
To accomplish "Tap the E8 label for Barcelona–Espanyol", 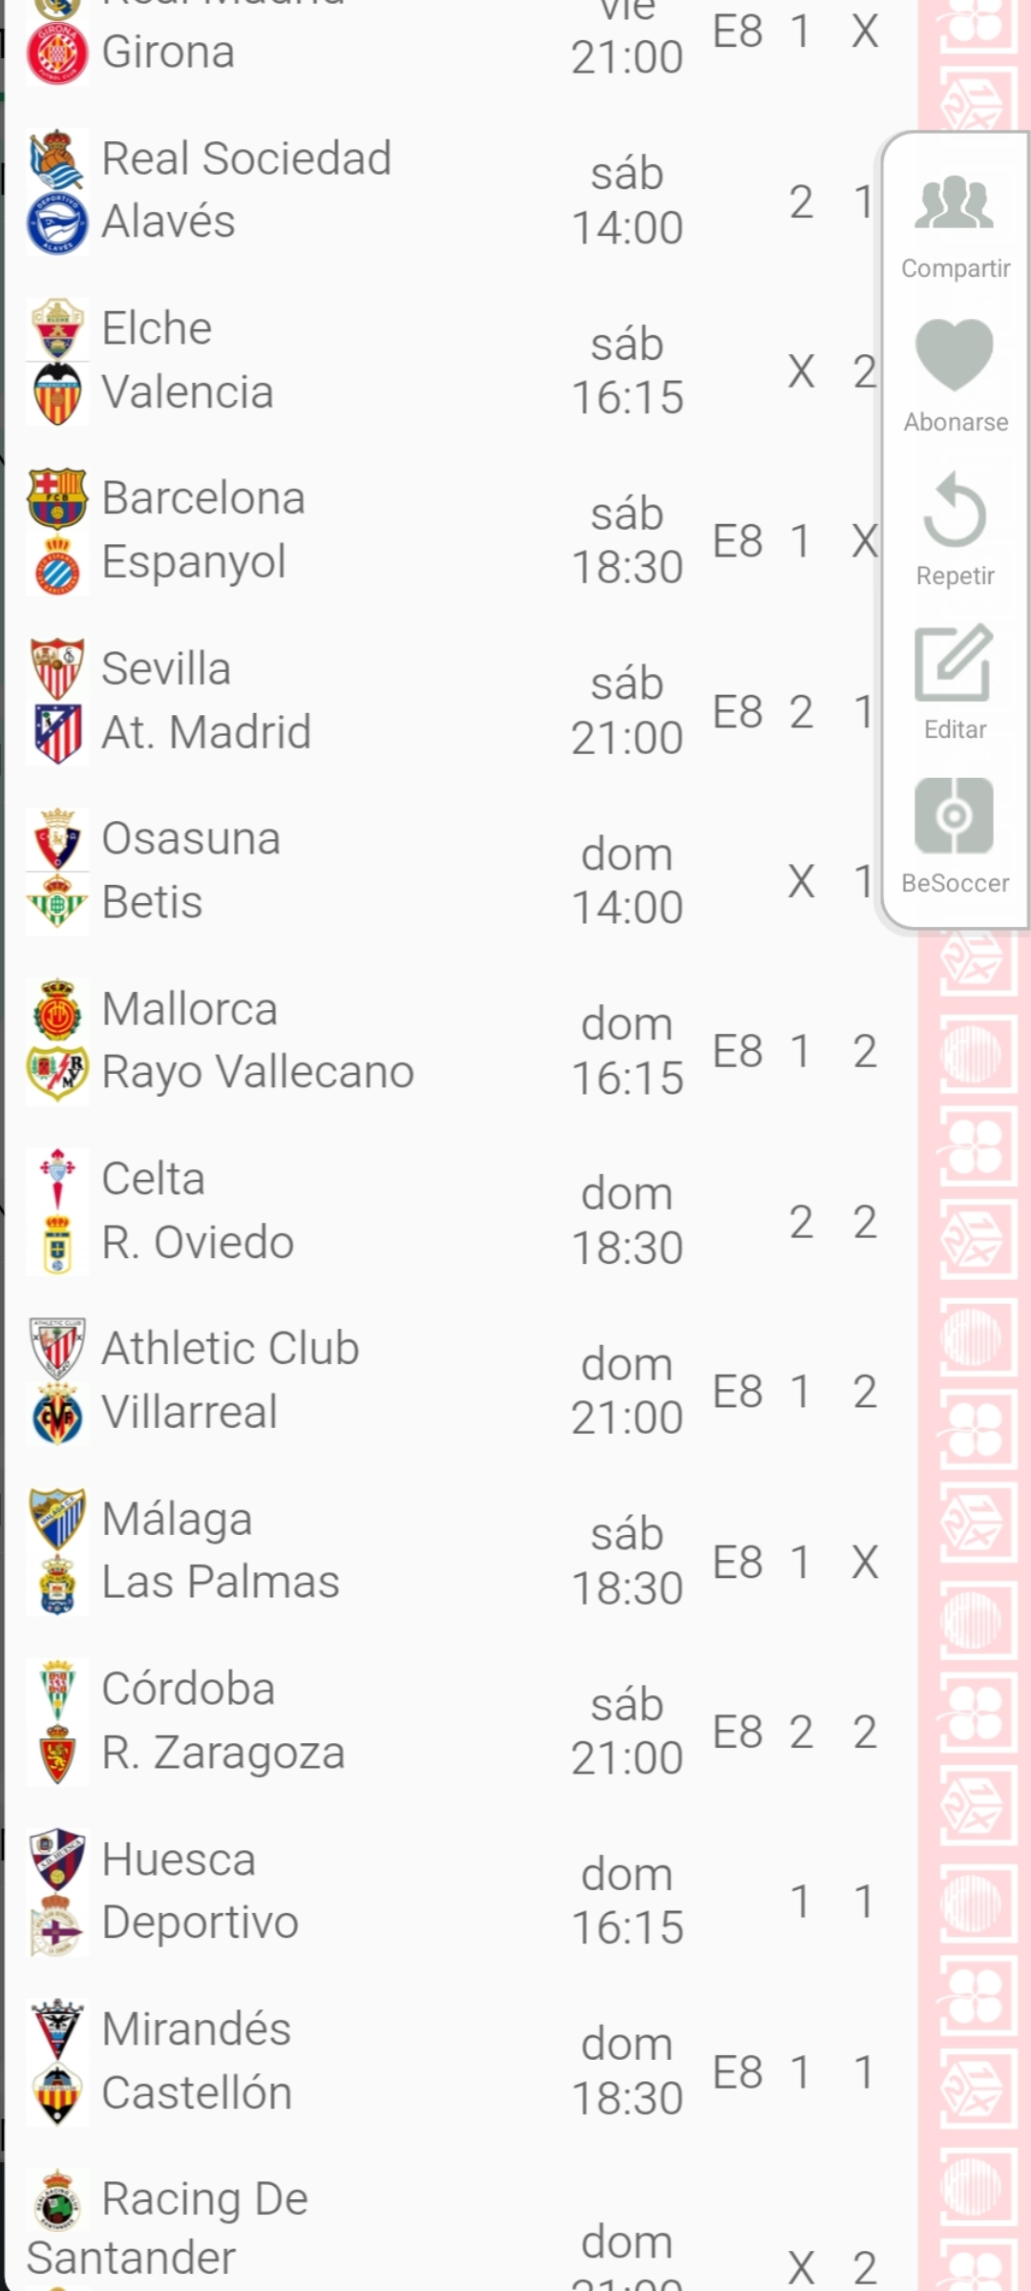I will click(x=738, y=541).
